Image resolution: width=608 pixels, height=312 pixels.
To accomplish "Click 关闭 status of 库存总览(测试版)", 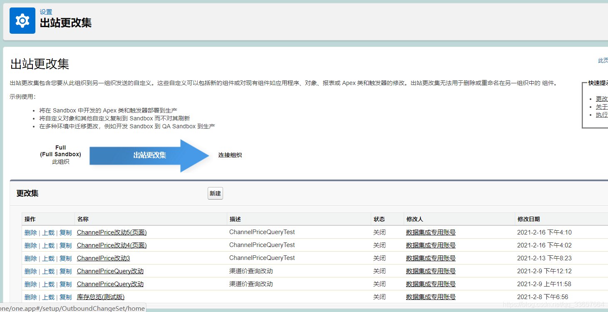I will [x=380, y=297].
